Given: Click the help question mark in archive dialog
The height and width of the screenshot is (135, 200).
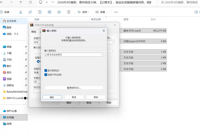Looking at the screenshot, I should tap(105, 25).
